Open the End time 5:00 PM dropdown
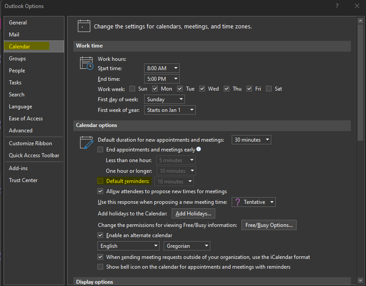The image size is (366, 286). point(162,79)
